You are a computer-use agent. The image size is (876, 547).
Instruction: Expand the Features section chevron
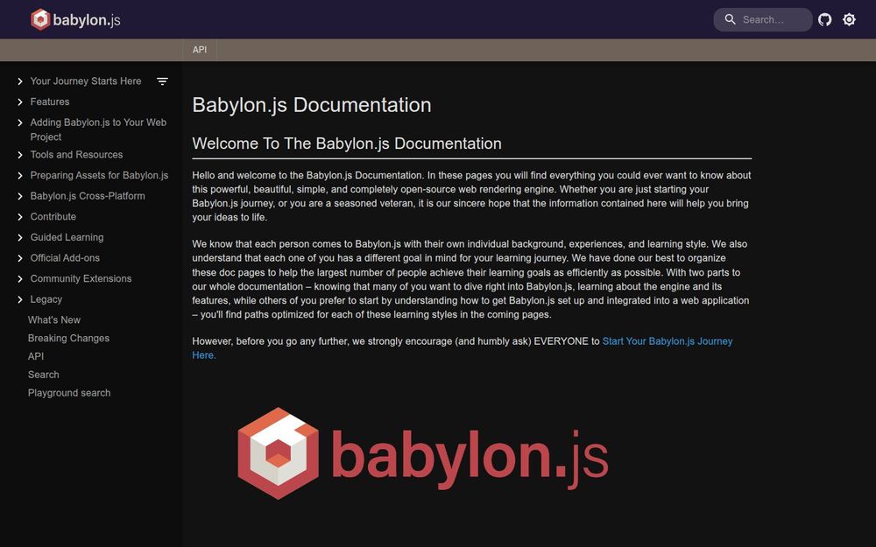tap(20, 102)
